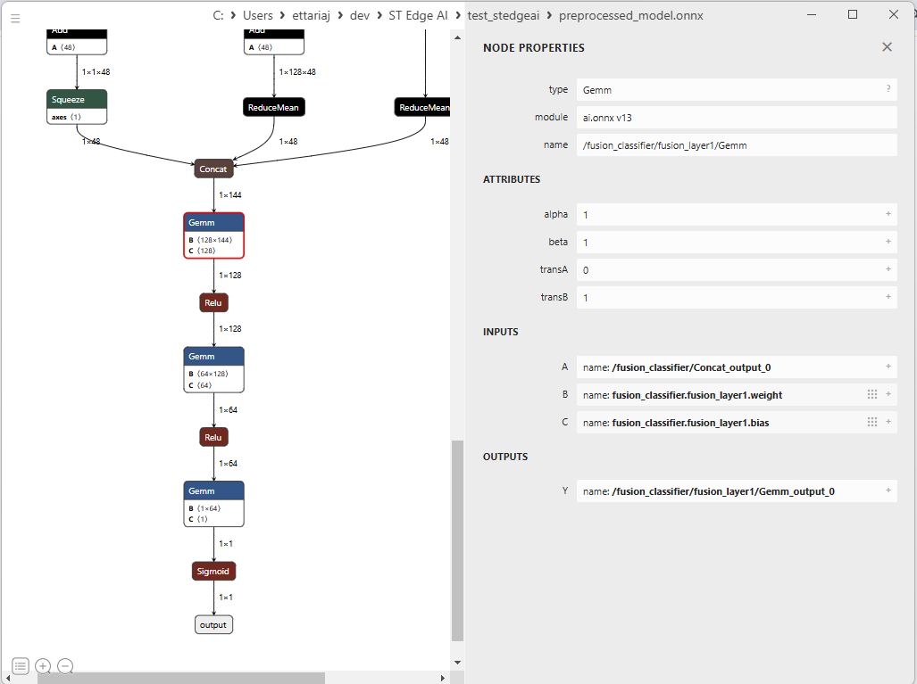This screenshot has height=684, width=917.
Task: Zoom out using the magnifier minus icon
Action: [x=64, y=666]
